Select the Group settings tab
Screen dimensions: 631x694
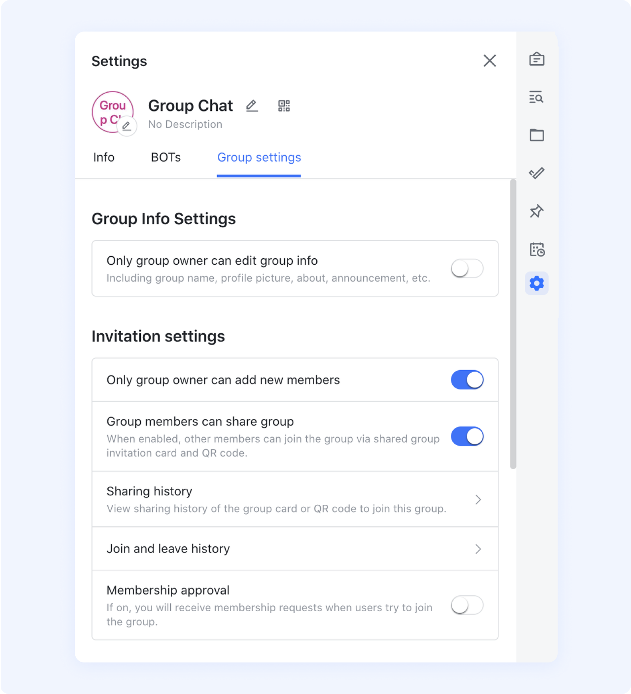(x=259, y=157)
